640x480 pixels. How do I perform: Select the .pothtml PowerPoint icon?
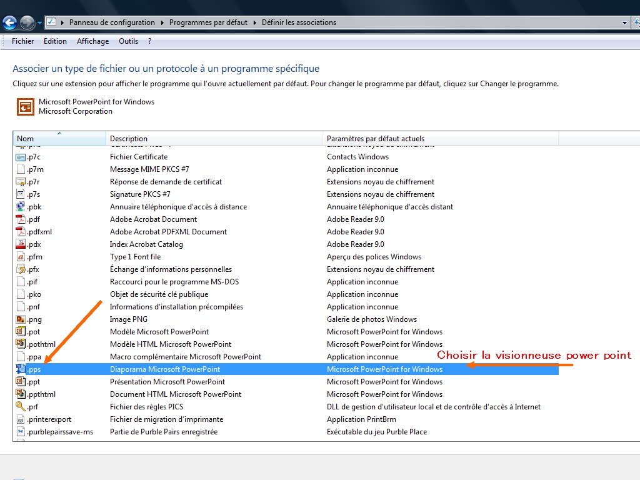[x=21, y=344]
